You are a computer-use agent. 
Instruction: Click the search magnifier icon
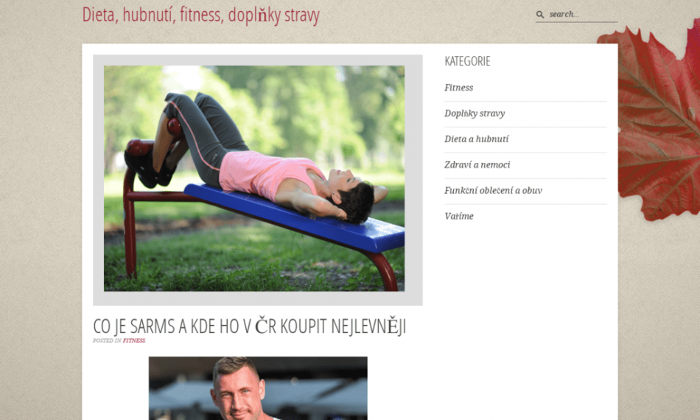539,15
